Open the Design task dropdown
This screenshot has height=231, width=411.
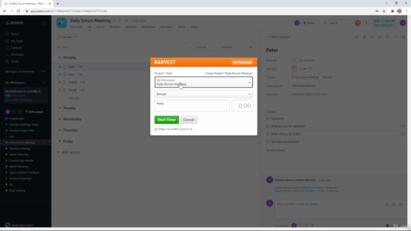204,94
